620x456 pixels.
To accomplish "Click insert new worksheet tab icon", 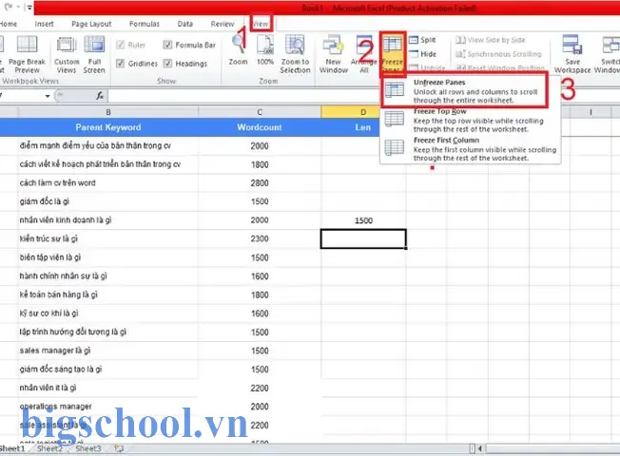I will [119, 448].
